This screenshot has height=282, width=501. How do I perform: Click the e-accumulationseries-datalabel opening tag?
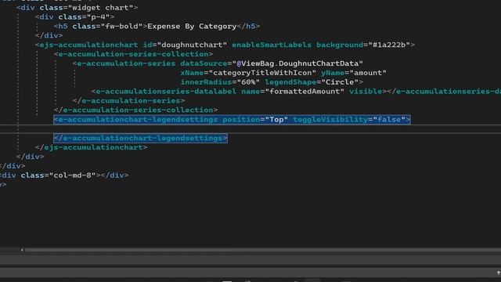click(x=164, y=92)
